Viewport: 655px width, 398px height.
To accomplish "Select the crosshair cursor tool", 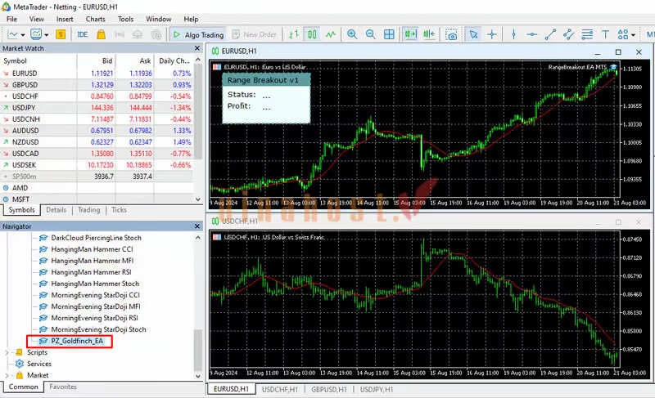I will (492, 34).
